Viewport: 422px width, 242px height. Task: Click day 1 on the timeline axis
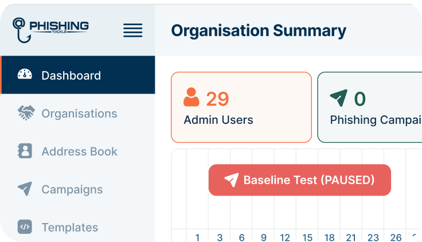click(x=198, y=237)
